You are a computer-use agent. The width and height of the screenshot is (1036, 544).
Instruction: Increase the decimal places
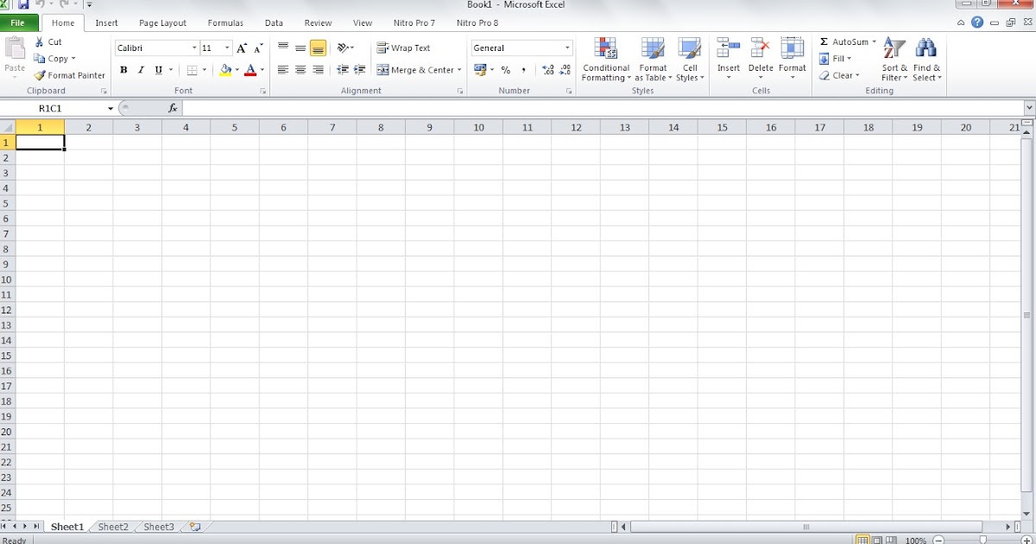[548, 70]
